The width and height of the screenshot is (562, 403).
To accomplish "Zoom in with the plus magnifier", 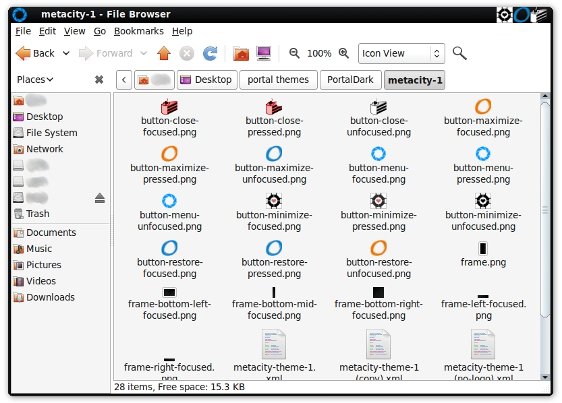I will (x=343, y=53).
